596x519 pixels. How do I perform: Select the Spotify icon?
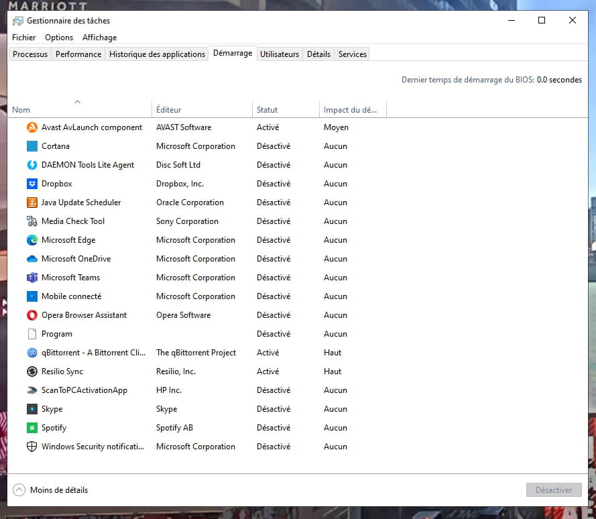click(x=32, y=428)
